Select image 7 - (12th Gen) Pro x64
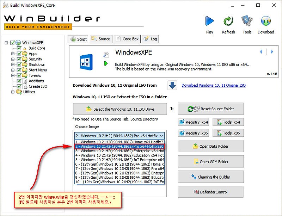 (119, 168)
